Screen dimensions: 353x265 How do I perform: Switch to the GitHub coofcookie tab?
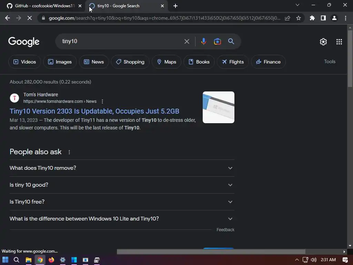(43, 6)
